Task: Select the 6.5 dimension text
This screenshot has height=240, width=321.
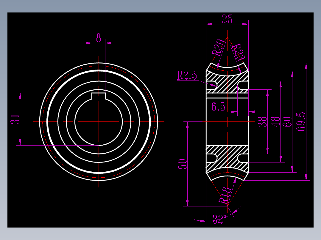Action: (218, 107)
